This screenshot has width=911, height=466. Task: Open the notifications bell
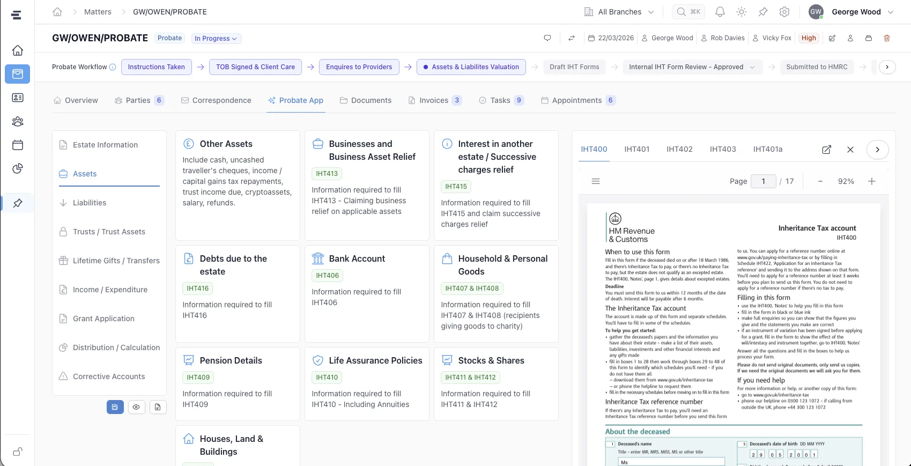tap(720, 12)
